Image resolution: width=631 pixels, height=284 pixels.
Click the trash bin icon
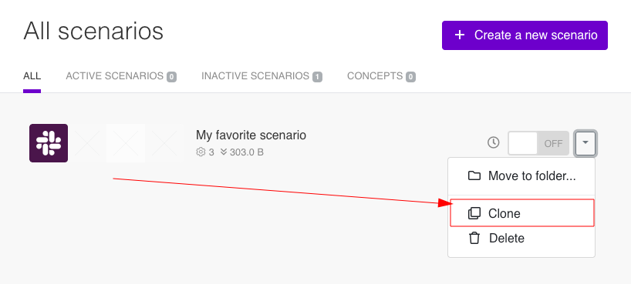[474, 239]
